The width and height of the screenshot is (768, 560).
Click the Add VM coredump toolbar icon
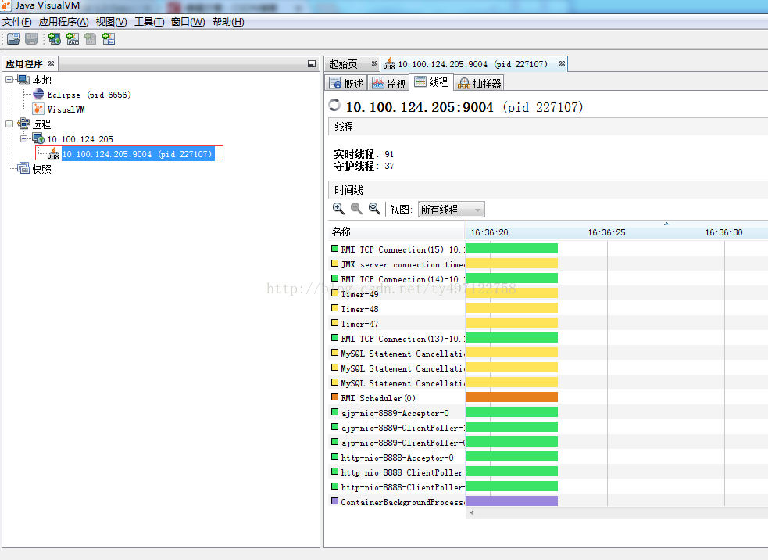(91, 39)
